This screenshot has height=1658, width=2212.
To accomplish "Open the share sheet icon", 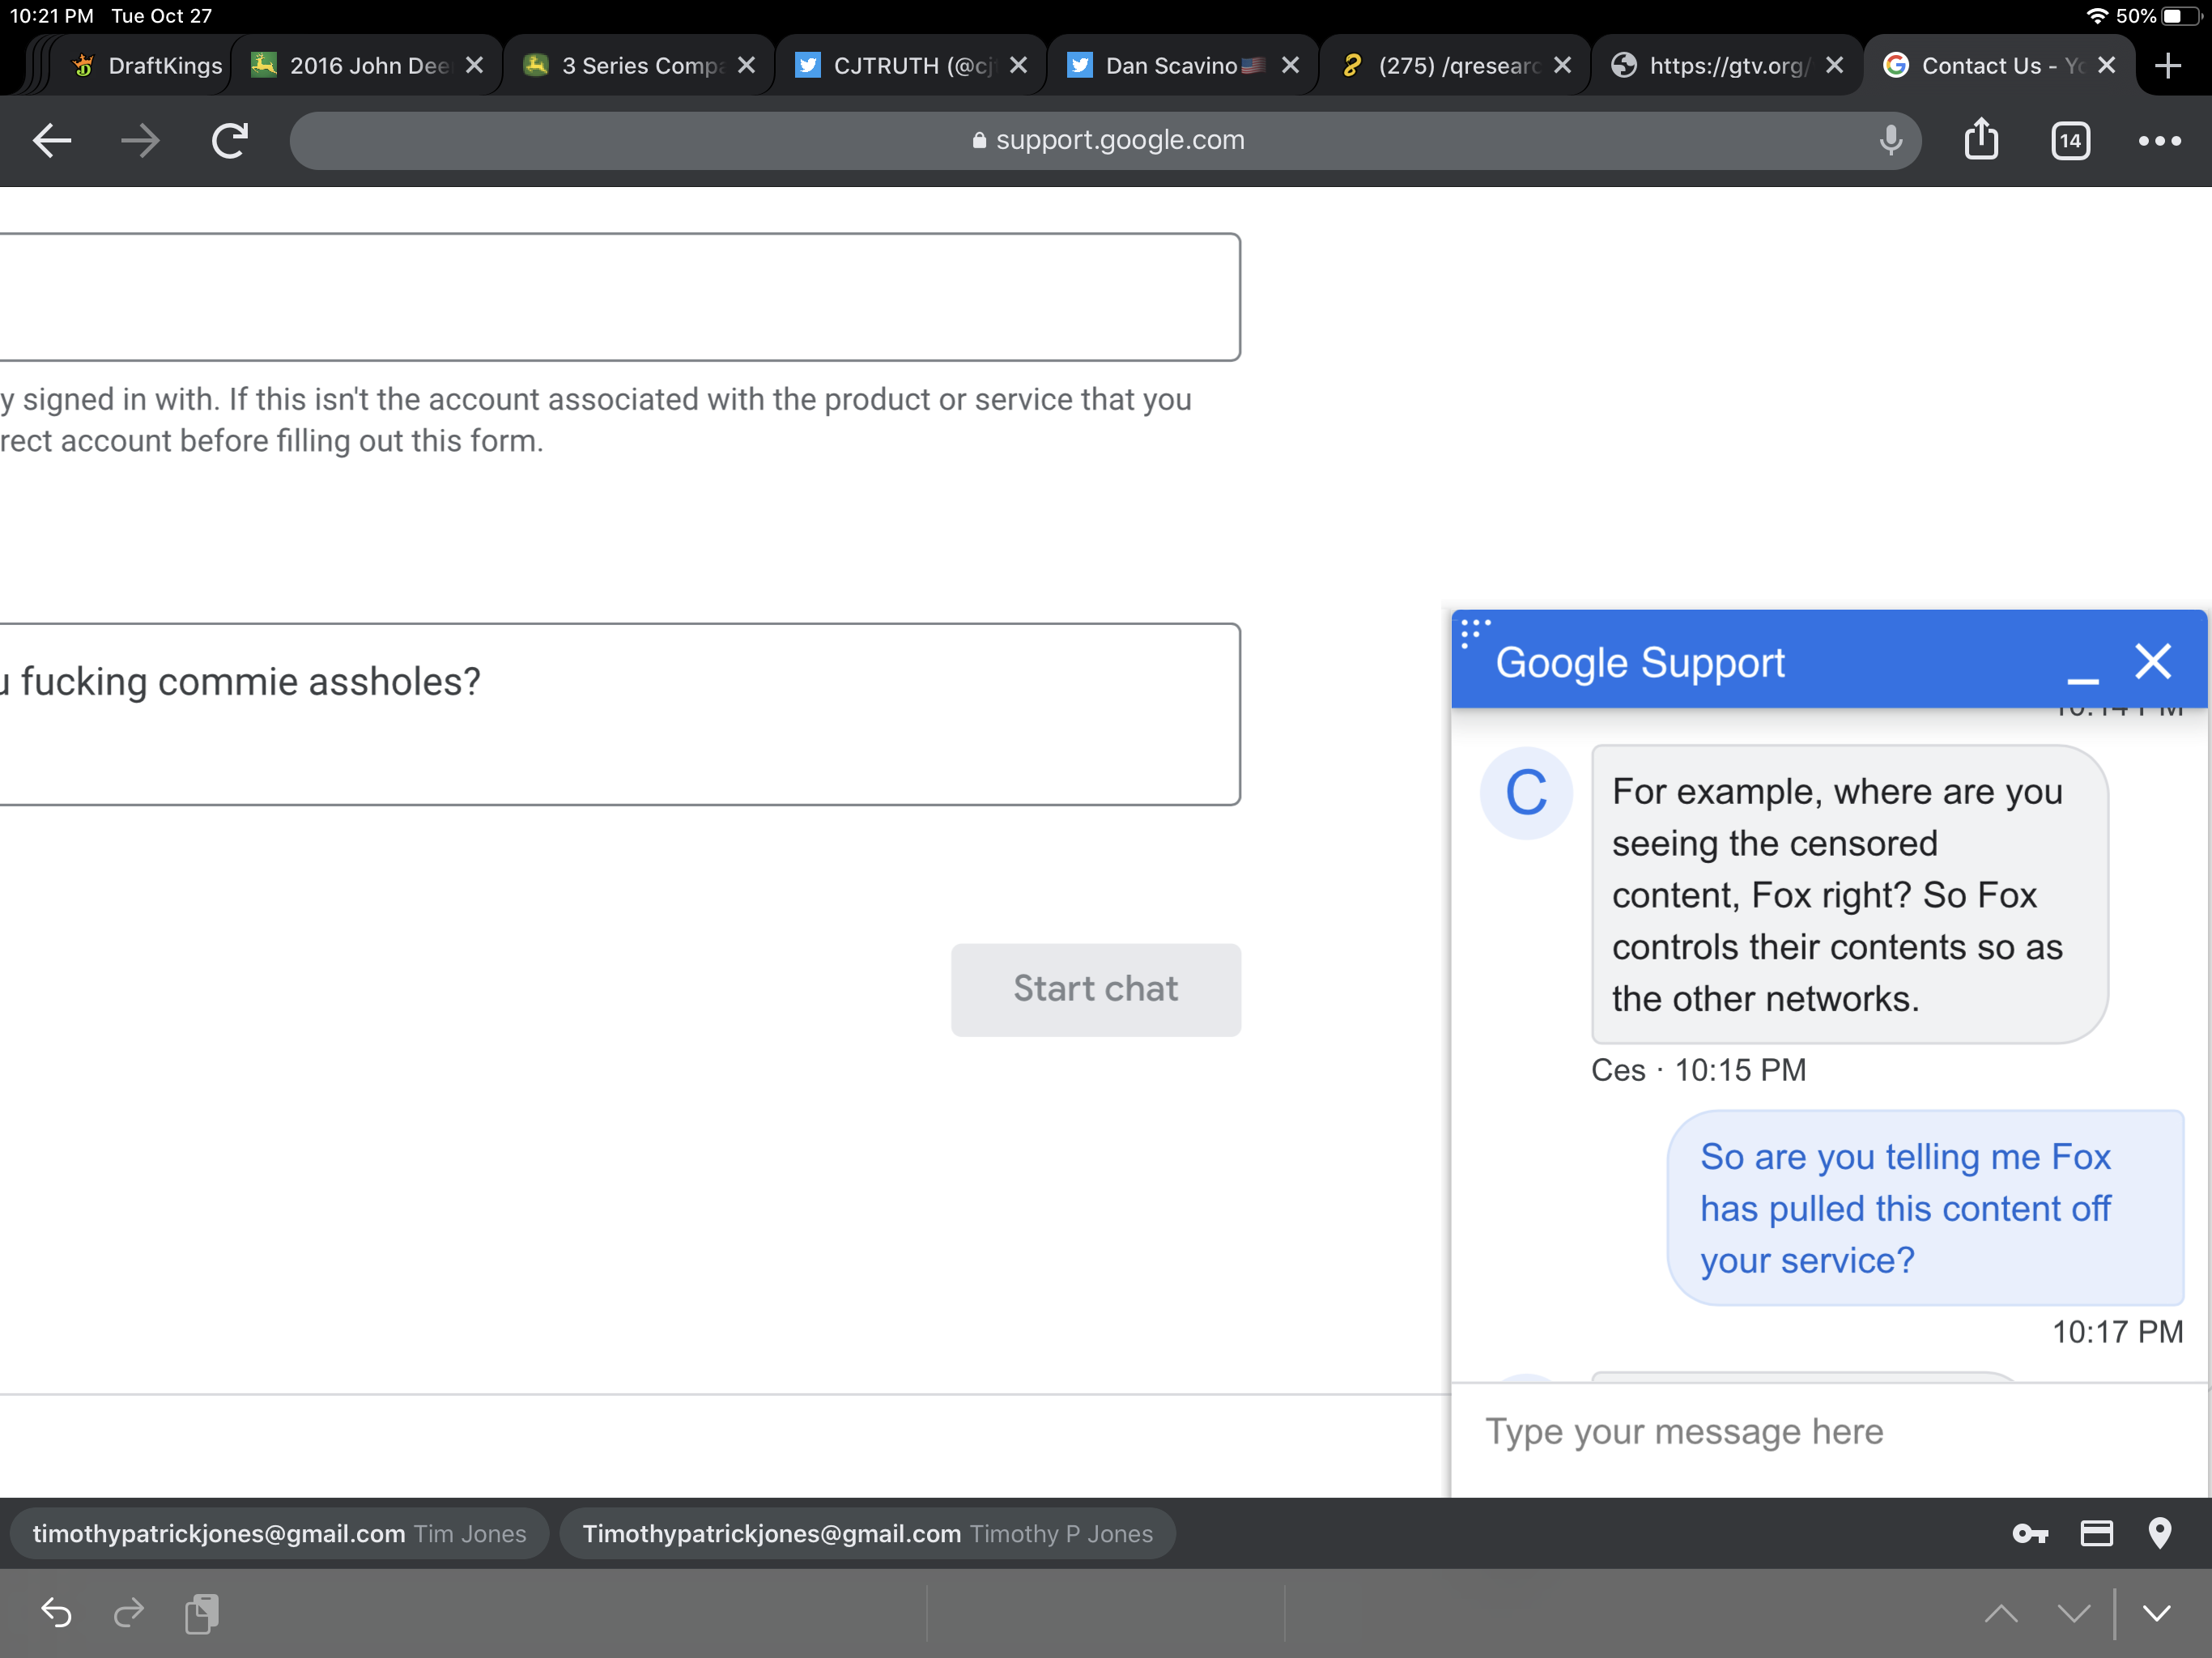I will pyautogui.click(x=1981, y=139).
